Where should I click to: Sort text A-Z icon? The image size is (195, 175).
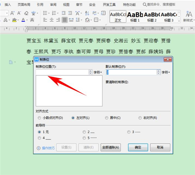(87, 13)
